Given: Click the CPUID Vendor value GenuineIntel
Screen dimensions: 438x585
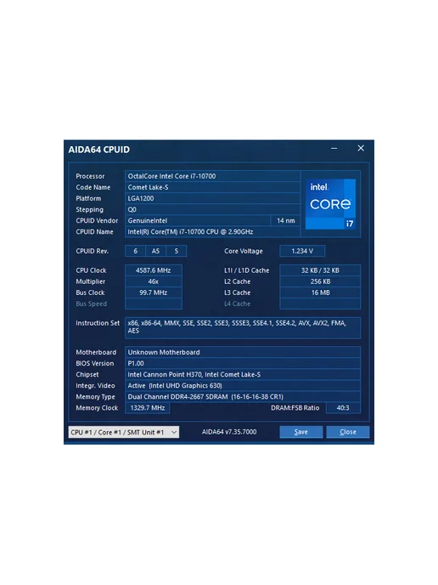Looking at the screenshot, I should [198, 220].
